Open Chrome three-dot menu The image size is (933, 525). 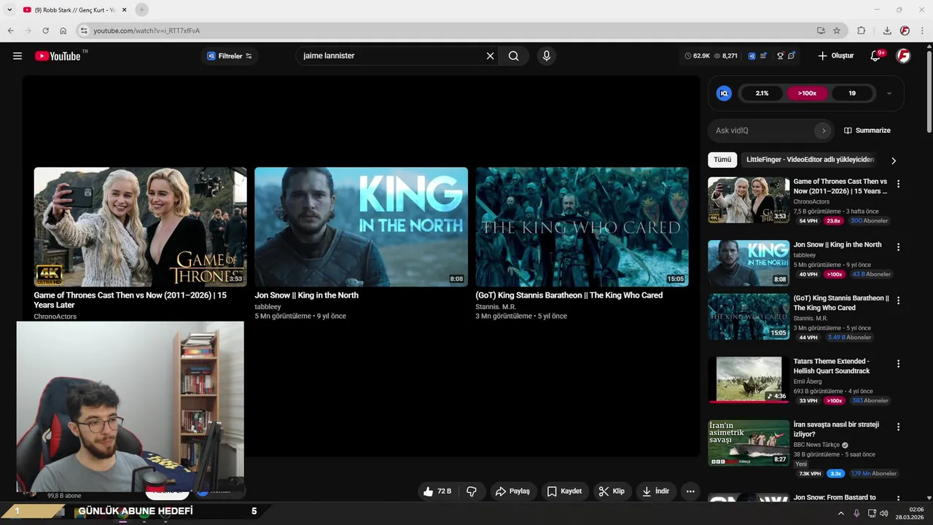[923, 31]
